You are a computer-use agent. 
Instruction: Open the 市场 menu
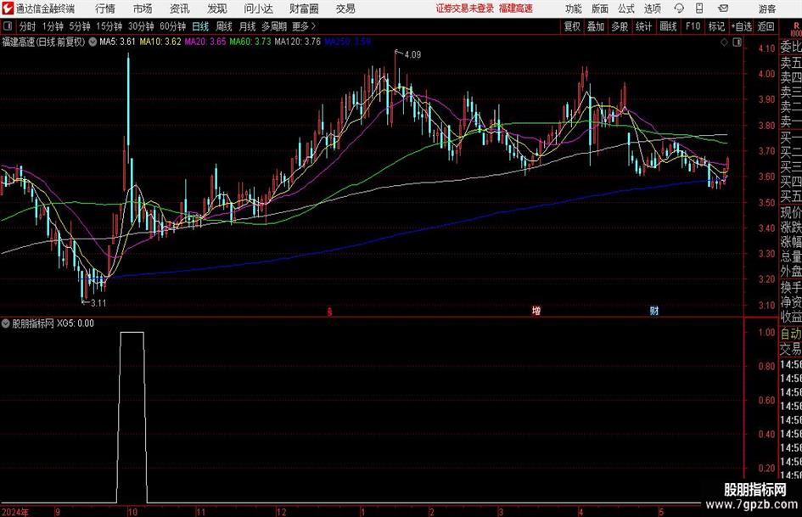(143, 8)
